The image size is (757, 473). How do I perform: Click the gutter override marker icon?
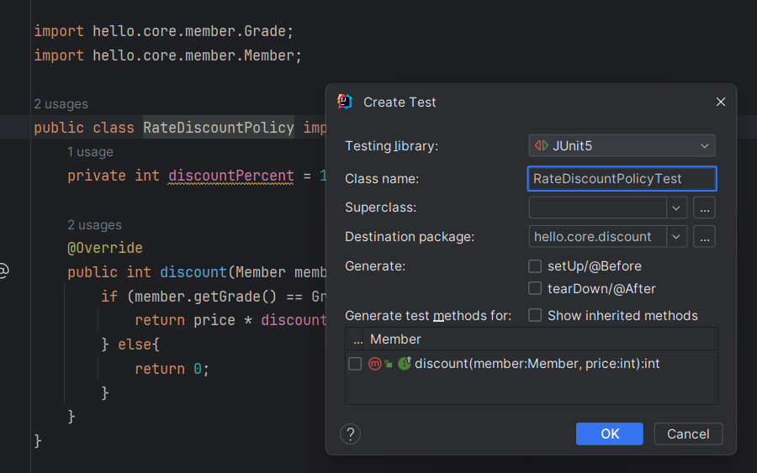click(3, 271)
